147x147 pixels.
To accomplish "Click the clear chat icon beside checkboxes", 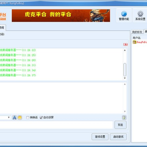I will pyautogui.click(x=124, y=118).
